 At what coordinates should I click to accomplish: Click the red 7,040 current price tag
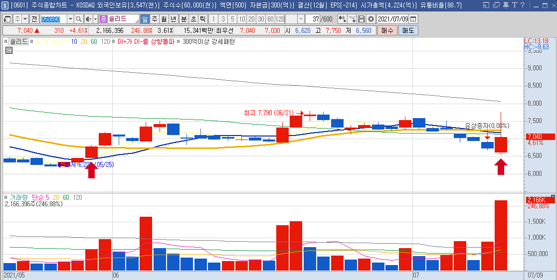[x=540, y=137]
